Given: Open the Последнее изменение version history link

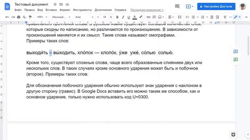Looking at the screenshot, I should point(148,10).
